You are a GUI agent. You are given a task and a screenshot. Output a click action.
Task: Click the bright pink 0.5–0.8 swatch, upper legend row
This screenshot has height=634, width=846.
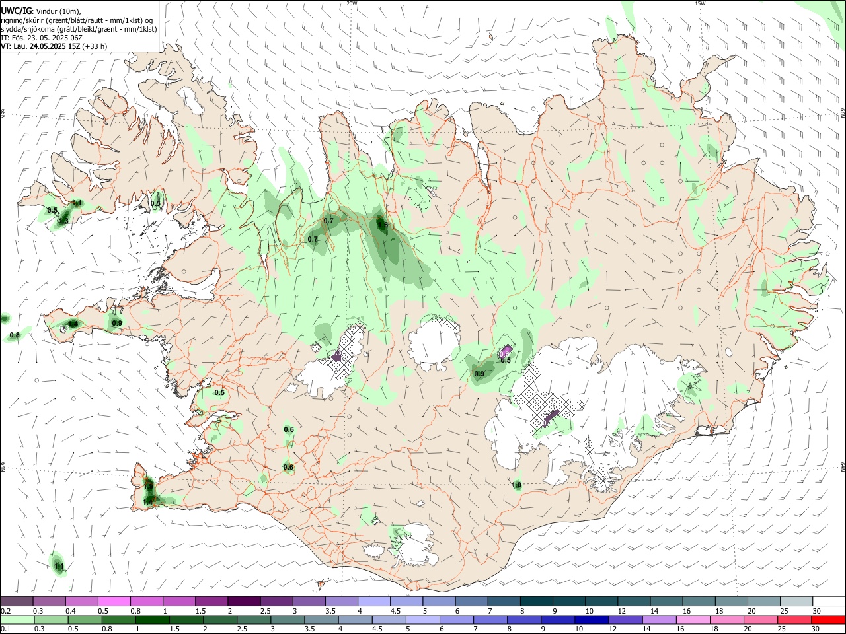click(x=114, y=601)
